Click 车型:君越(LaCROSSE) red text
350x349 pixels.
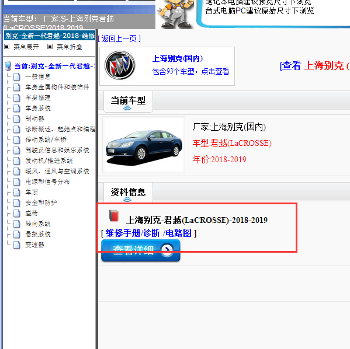232,143
